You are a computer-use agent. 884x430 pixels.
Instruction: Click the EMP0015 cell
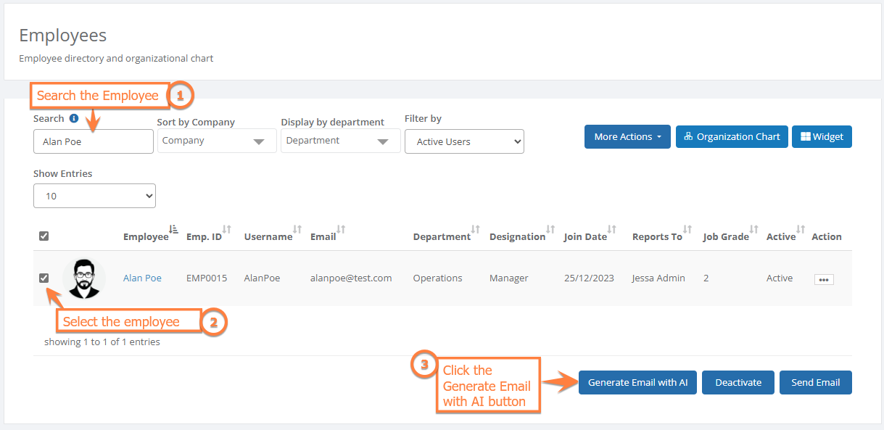click(207, 278)
